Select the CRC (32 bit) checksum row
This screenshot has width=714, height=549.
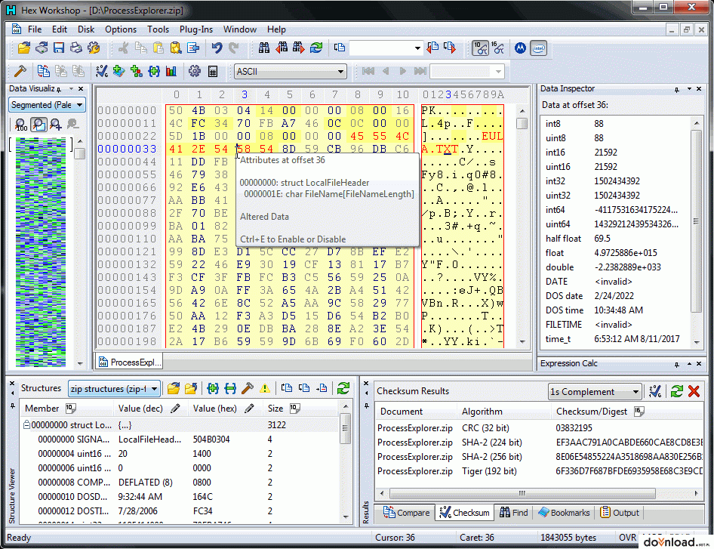click(x=539, y=428)
